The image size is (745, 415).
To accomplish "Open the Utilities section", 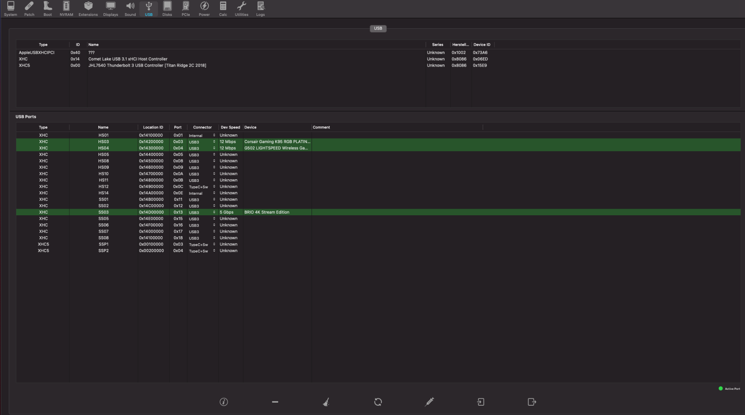I will tap(241, 9).
